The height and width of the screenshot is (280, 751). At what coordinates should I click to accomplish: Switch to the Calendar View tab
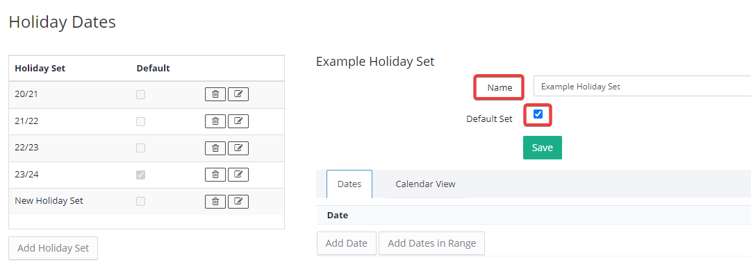[425, 184]
